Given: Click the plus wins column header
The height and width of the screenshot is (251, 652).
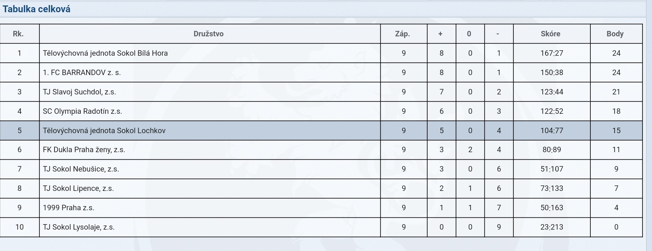Looking at the screenshot, I should (440, 34).
